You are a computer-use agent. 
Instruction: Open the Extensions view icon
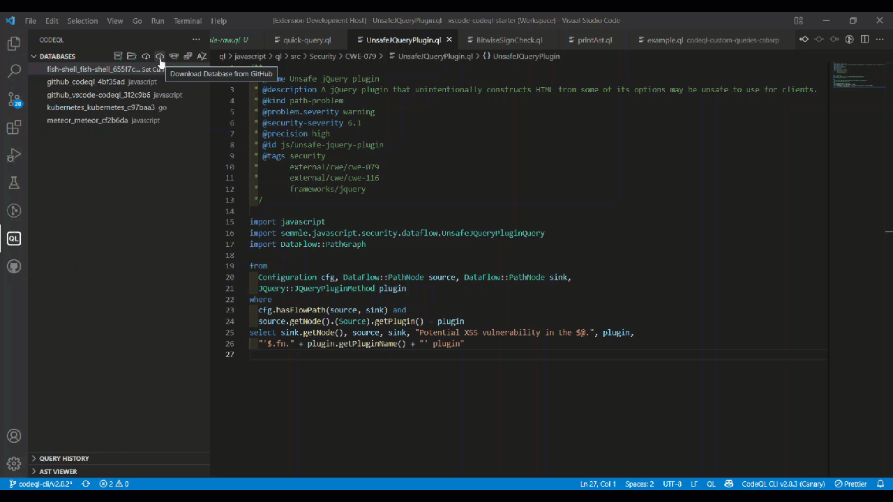(14, 128)
